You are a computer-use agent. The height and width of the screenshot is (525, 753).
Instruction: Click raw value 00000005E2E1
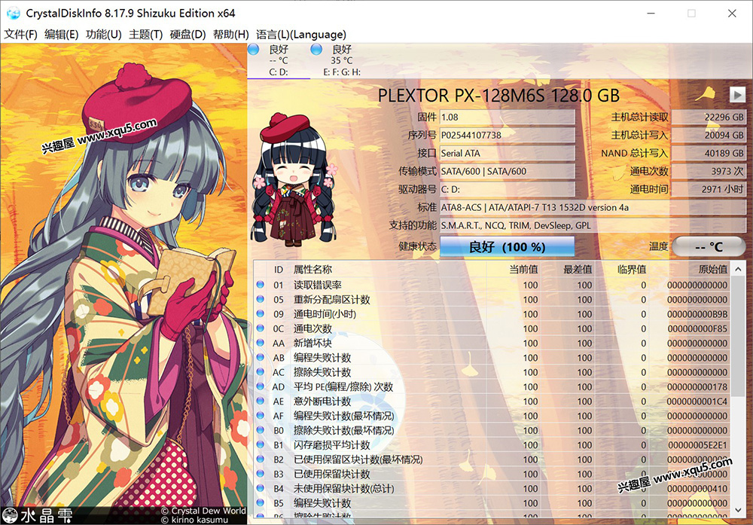[x=697, y=445]
